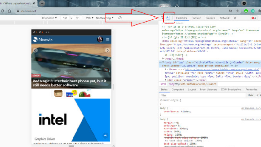Expand the iframe node in the DOM tree
The height and width of the screenshot is (147, 261).
coord(166,69)
